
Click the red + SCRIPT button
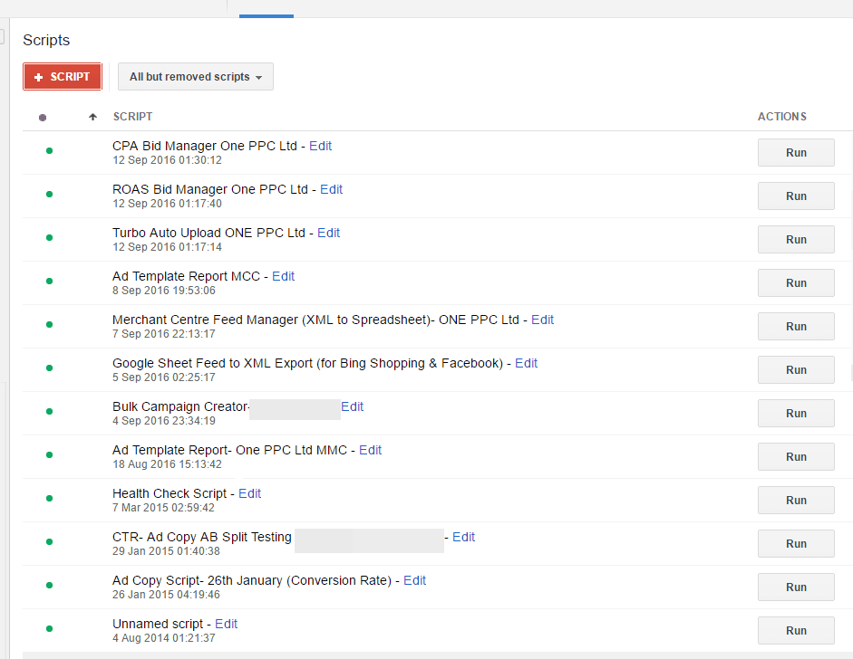(x=63, y=77)
